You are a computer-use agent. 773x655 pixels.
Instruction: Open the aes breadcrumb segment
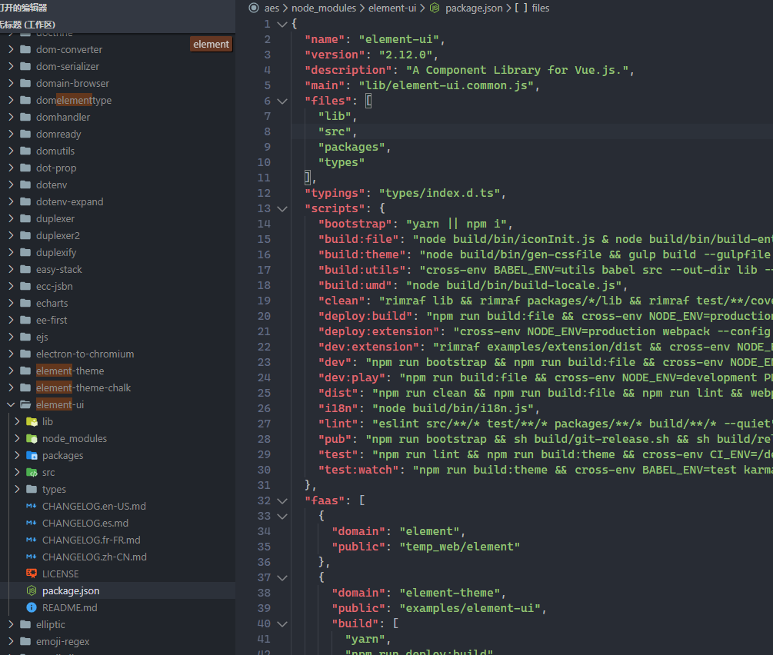click(272, 8)
